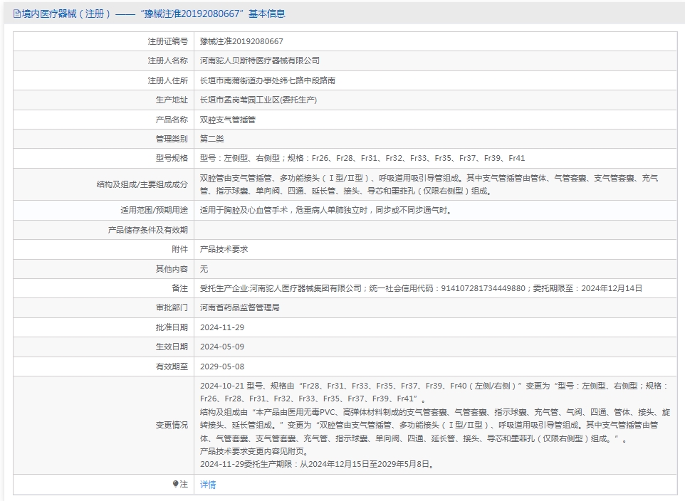Image resolution: width=685 pixels, height=501 pixels.
Task: Click the 变更情况 row label
Action: tap(172, 425)
